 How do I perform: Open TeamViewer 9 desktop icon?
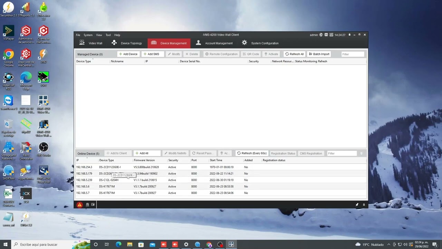click(9, 102)
